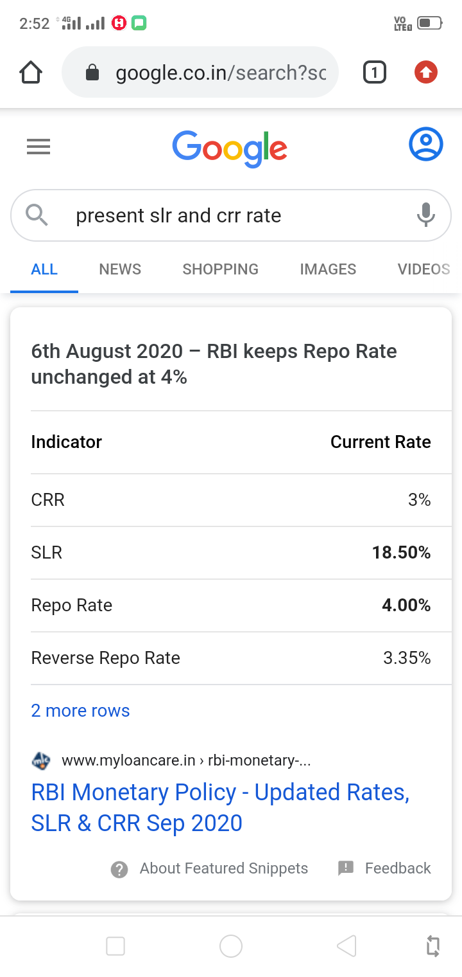Tap the voice search microphone
The width and height of the screenshot is (462, 977).
point(425,215)
